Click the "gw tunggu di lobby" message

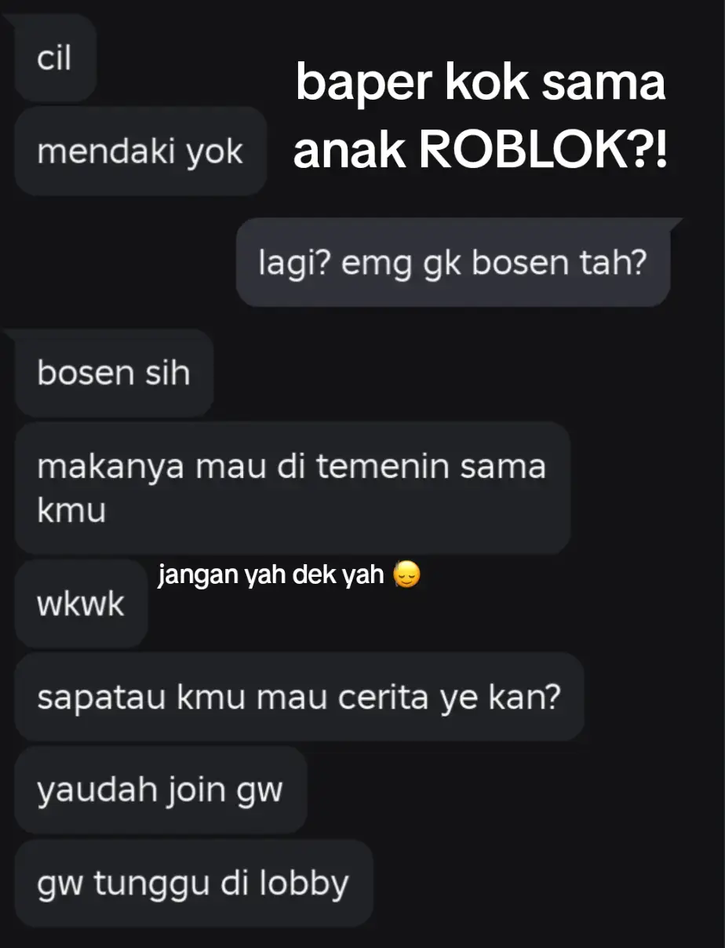193,883
